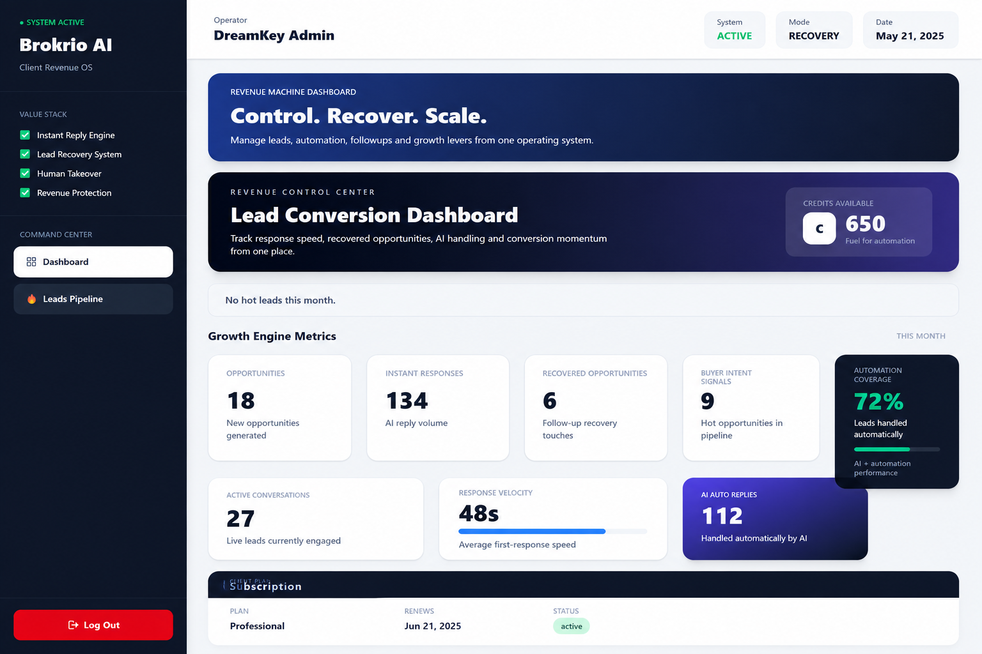
Task: Click the 'Jun 21, 2025' renewal date
Action: coord(433,626)
